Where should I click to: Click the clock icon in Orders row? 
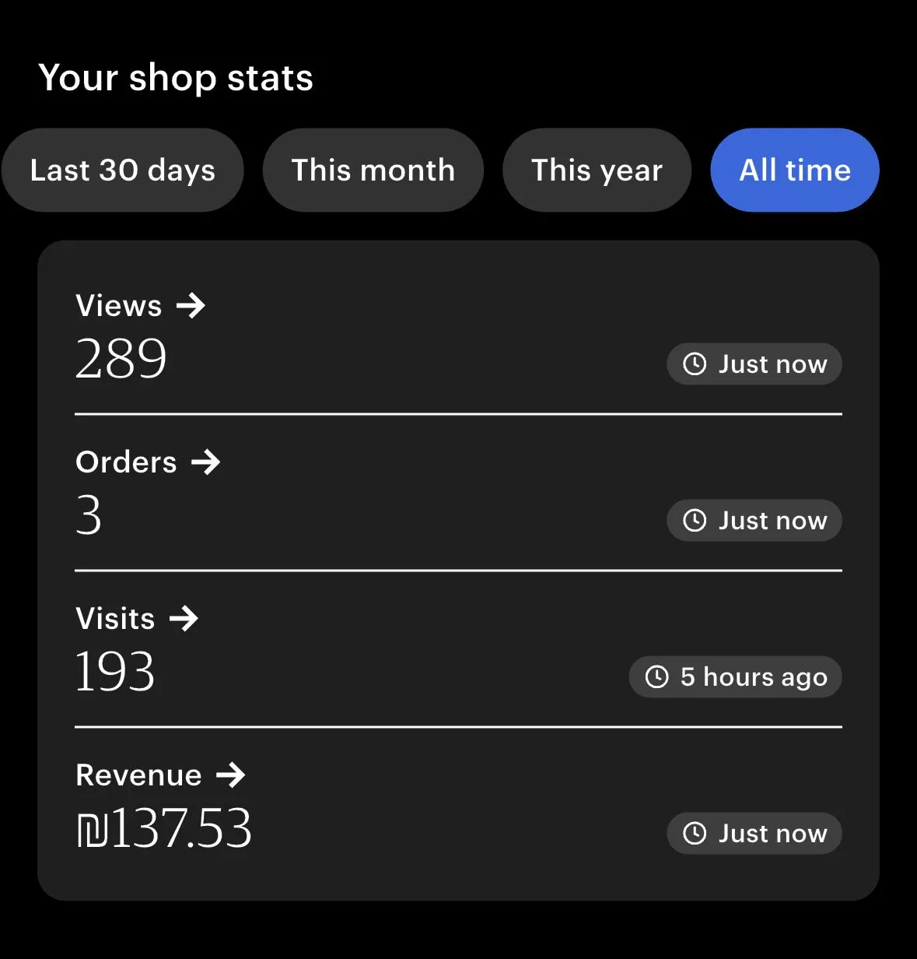tap(695, 521)
